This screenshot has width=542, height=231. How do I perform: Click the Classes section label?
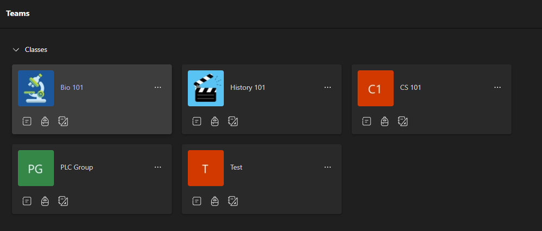click(36, 50)
